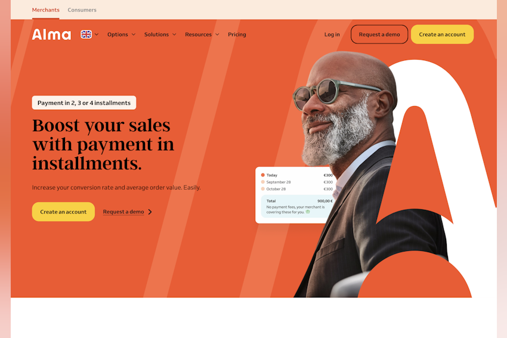Viewport: 507px width, 338px height.
Task: Click the September 28 installment dot
Action: click(x=263, y=182)
